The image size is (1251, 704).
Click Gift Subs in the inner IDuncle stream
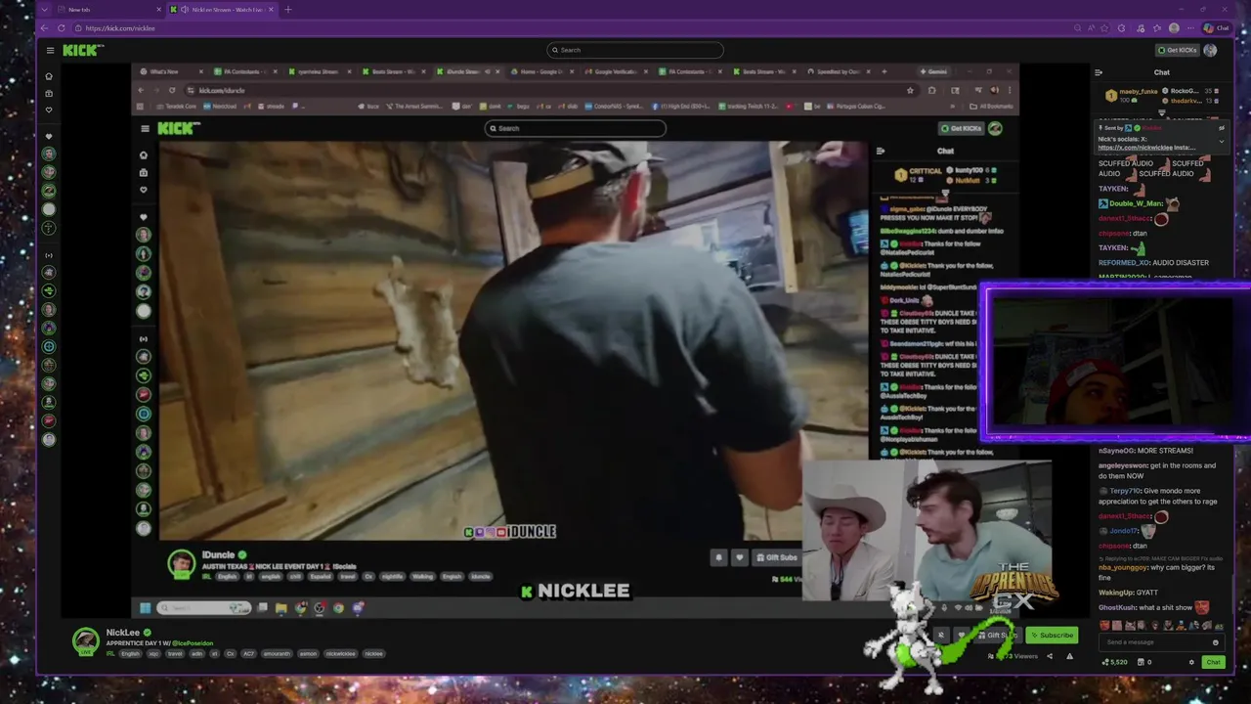pos(777,557)
